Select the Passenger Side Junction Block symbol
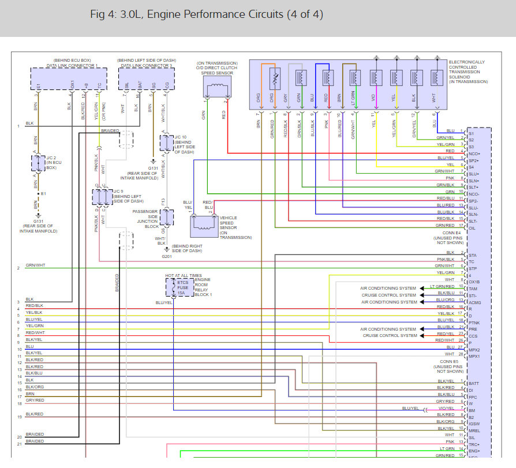Viewport: 516px width, 468px height. click(x=166, y=217)
